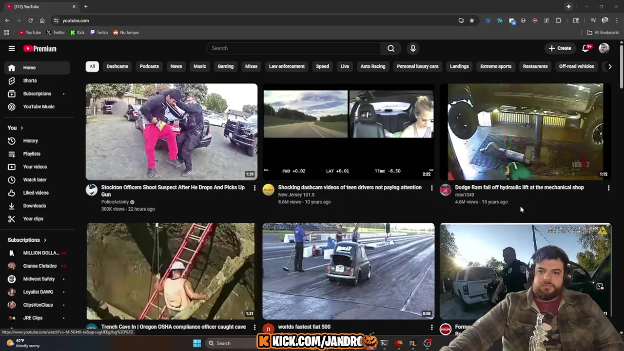This screenshot has height=351, width=624.
Task: Go to browser home page icon
Action: (42, 20)
